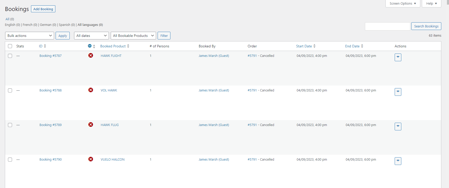Click the view icon for Booking #5788
Screen dimensions: 449x188
[x=398, y=92]
